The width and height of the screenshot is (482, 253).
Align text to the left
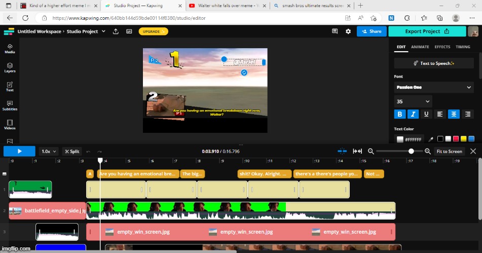click(x=440, y=114)
